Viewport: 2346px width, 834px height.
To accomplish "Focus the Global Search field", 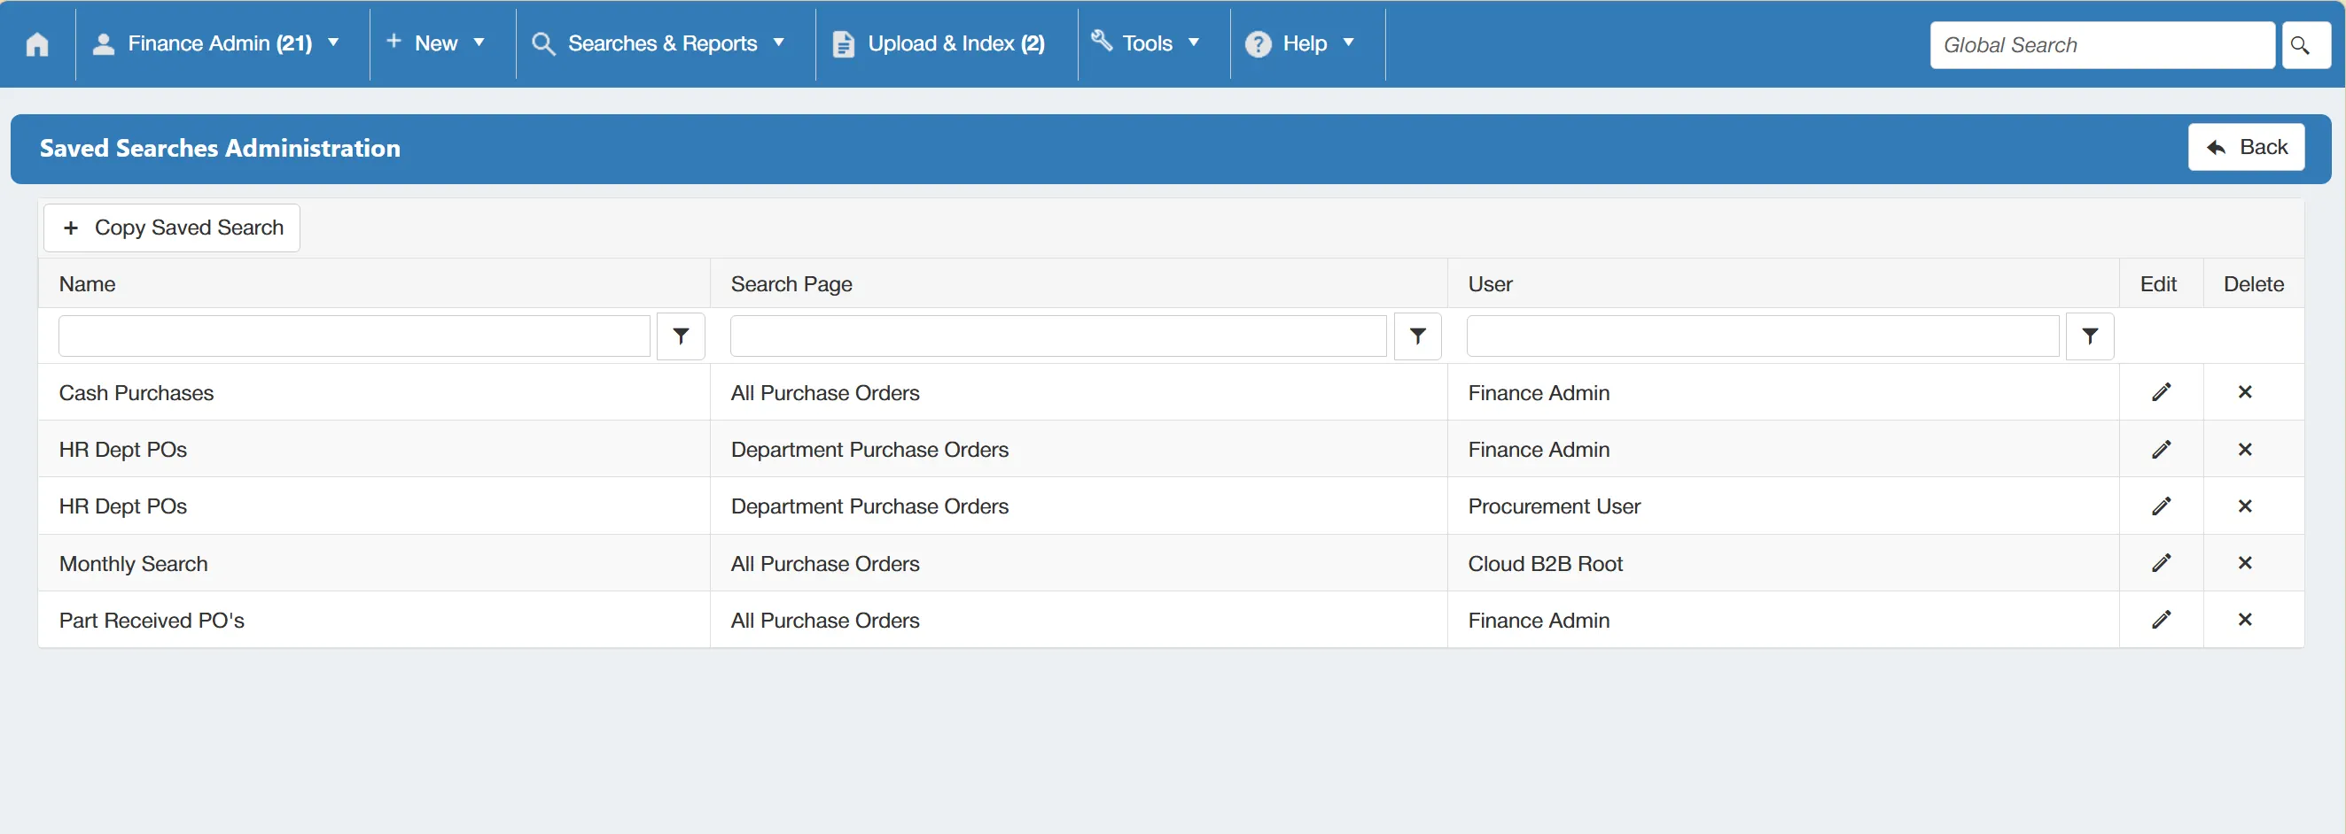I will (2102, 44).
